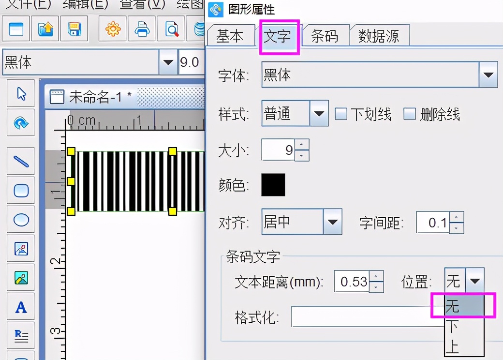
Task: Select 下 from the 位置 dropdown list
Action: (452, 326)
